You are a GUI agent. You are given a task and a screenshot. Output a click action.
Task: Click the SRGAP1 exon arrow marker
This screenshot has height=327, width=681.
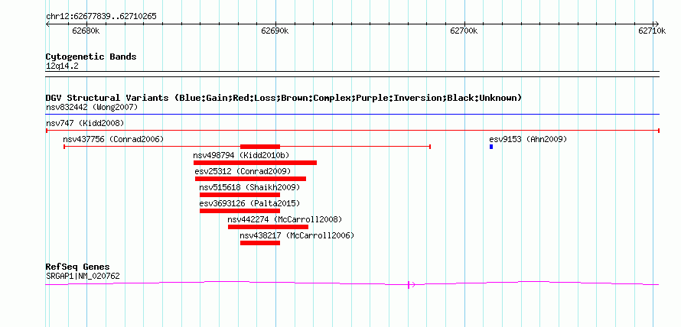[411, 284]
